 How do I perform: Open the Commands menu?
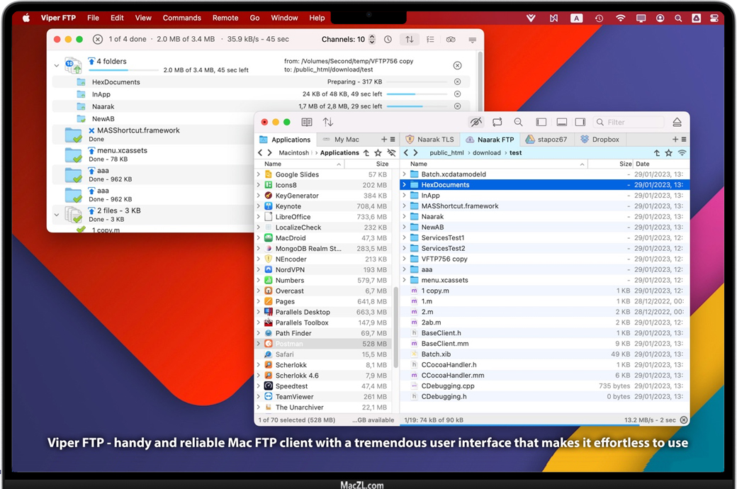point(181,18)
